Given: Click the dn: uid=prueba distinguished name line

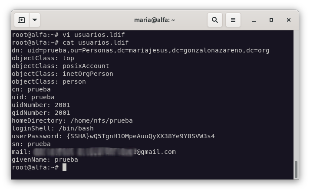Looking at the screenshot, I should point(140,50).
